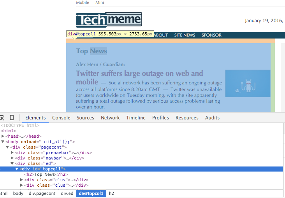Open the Twitter outage story thumbnail
Screen dimensions: 285x198
click(x=248, y=83)
